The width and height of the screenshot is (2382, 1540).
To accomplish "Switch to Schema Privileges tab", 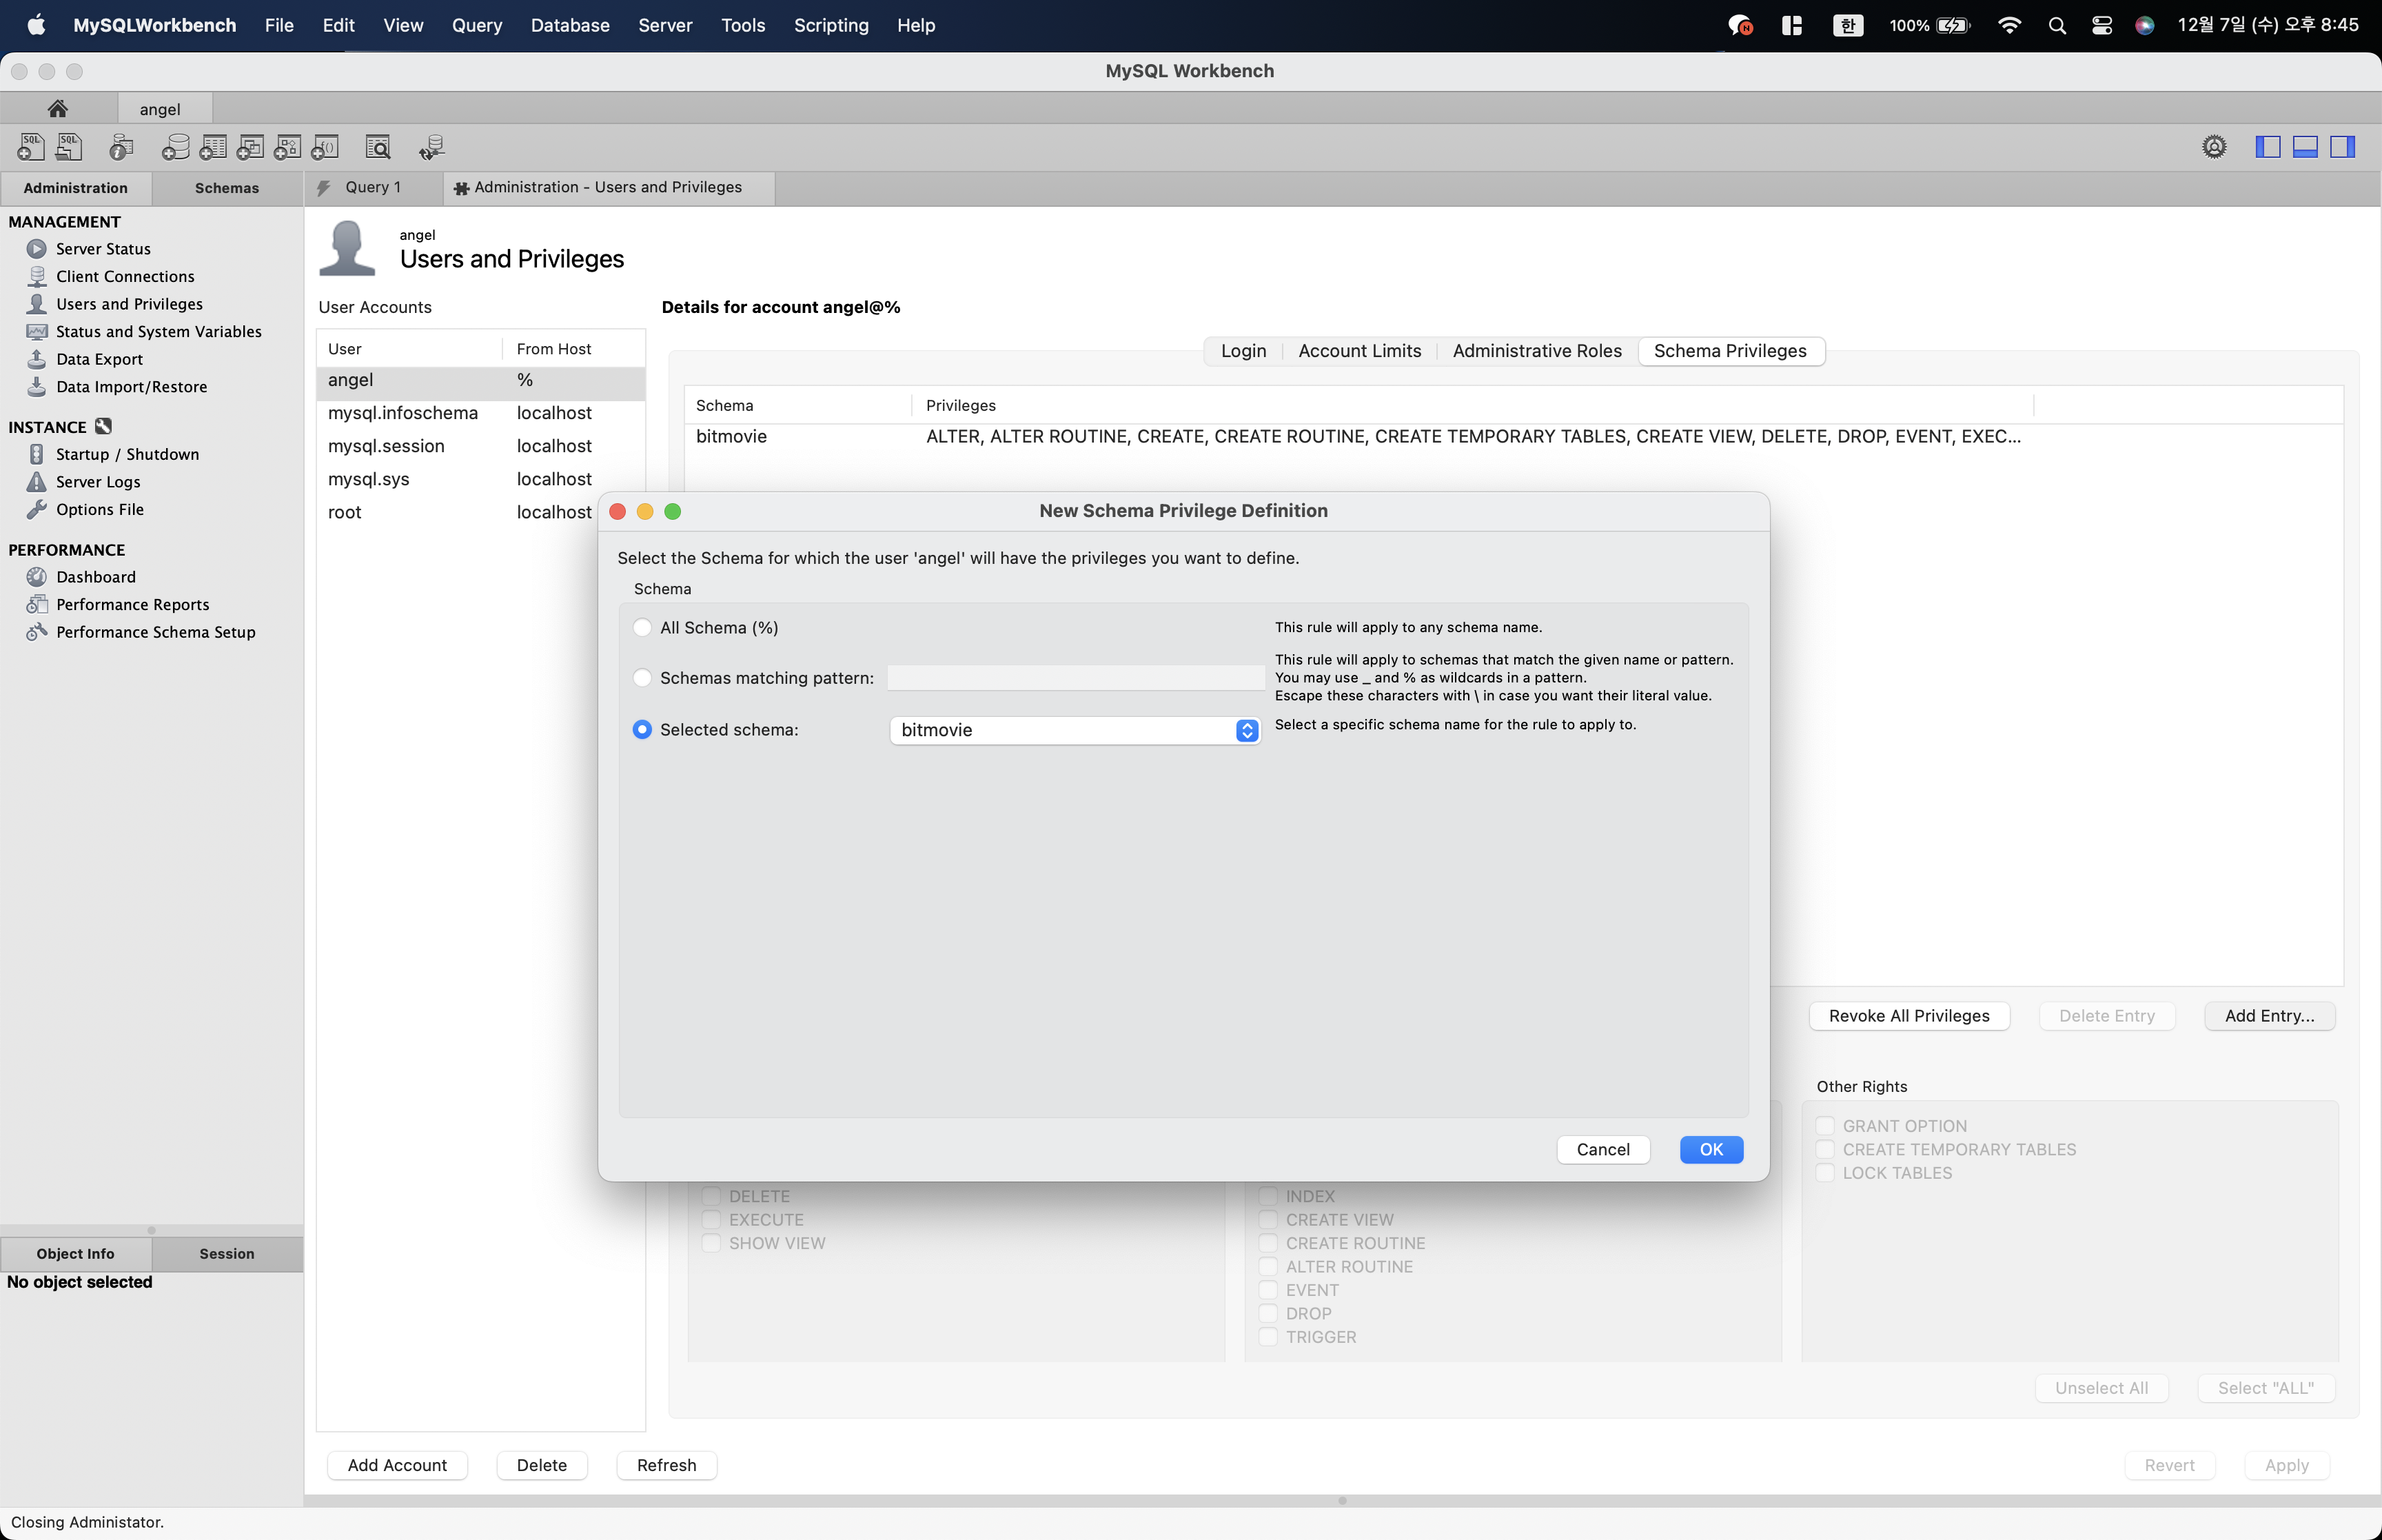I will click(x=1730, y=351).
